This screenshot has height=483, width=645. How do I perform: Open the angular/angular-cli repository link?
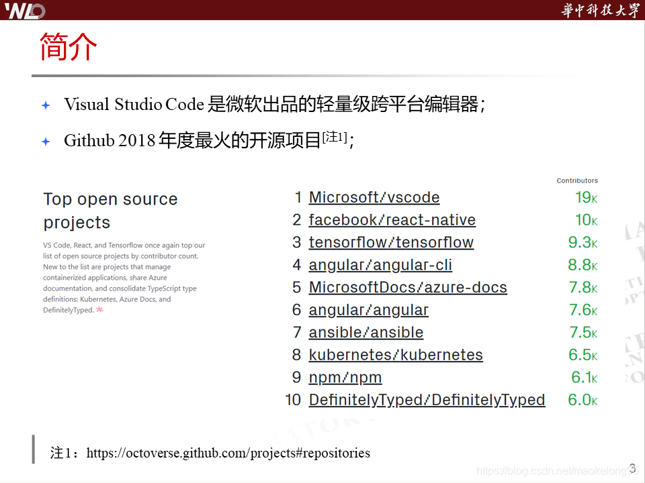380,266
